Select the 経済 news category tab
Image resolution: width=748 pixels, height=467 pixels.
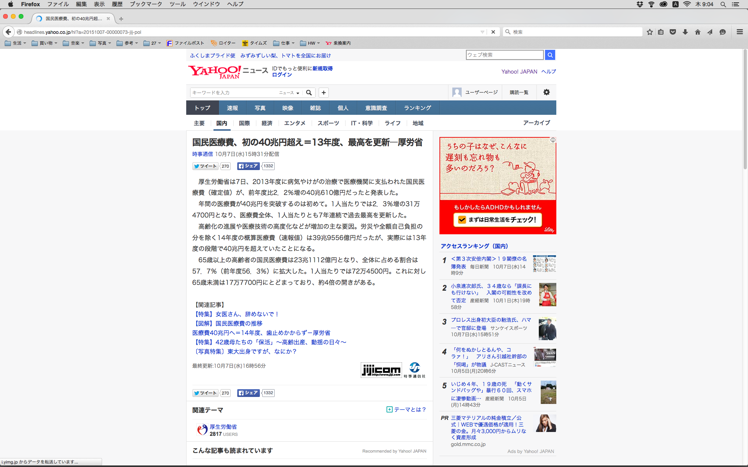pyautogui.click(x=267, y=123)
